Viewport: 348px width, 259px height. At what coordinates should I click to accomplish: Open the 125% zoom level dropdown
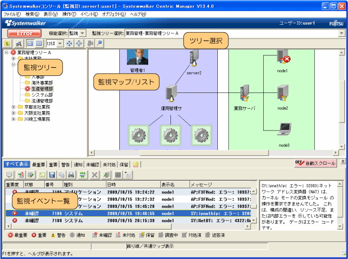point(60,44)
